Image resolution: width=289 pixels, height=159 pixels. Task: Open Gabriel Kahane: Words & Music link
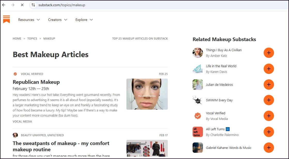point(229,148)
